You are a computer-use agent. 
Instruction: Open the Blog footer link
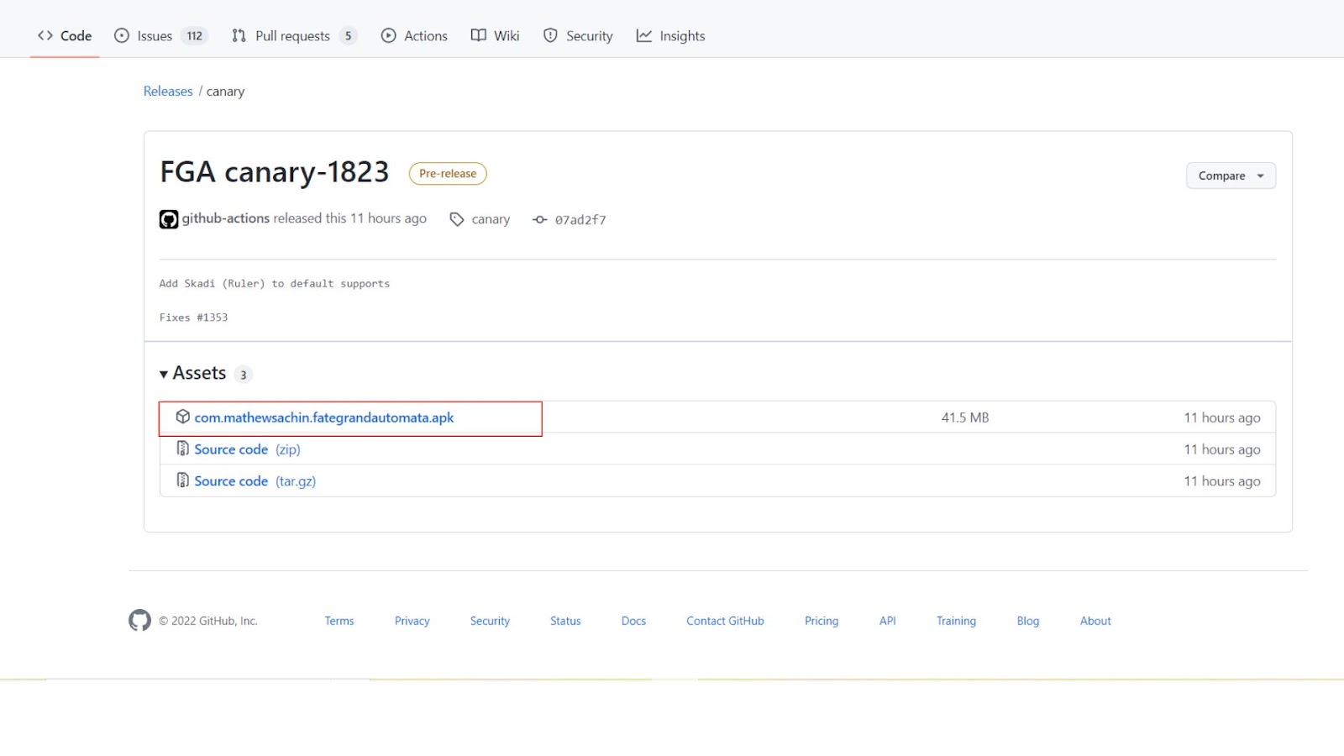1028,621
